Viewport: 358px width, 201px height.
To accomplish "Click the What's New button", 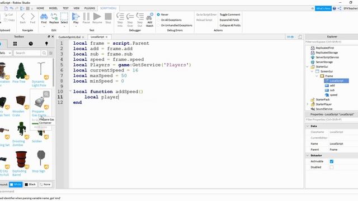I will (x=323, y=8).
